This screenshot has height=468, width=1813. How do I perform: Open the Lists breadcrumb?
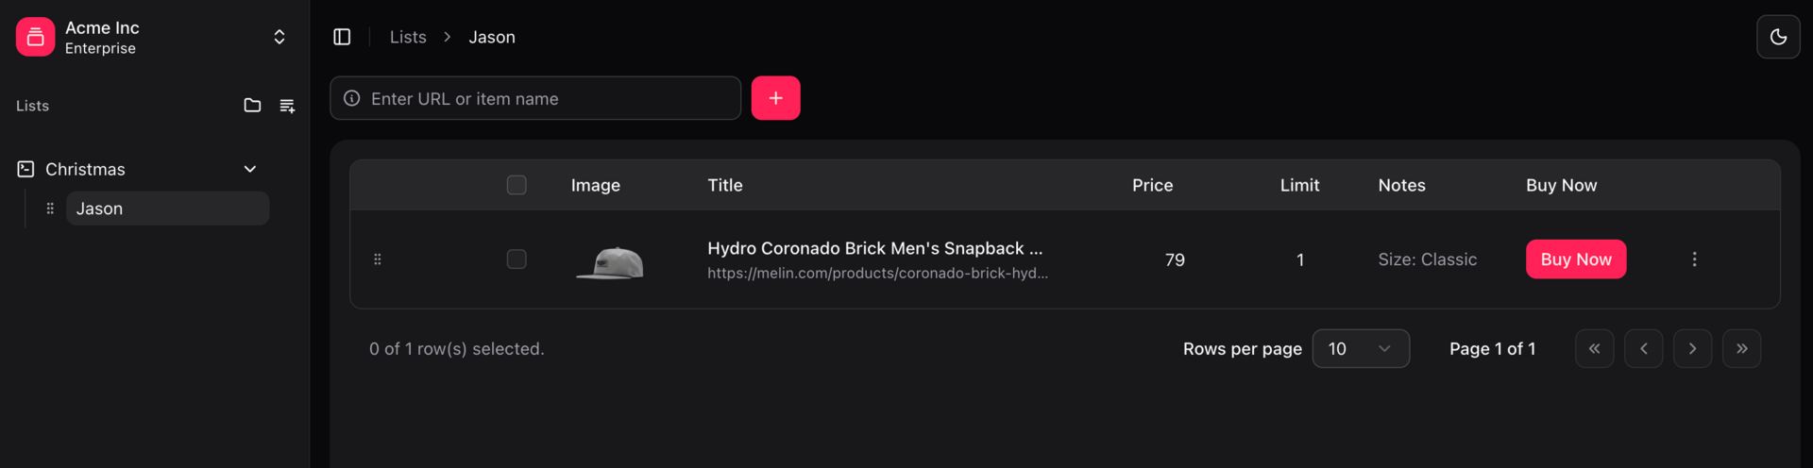408,37
